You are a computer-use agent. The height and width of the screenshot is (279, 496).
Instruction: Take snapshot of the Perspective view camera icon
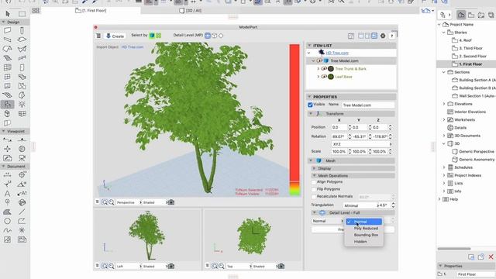point(171,202)
